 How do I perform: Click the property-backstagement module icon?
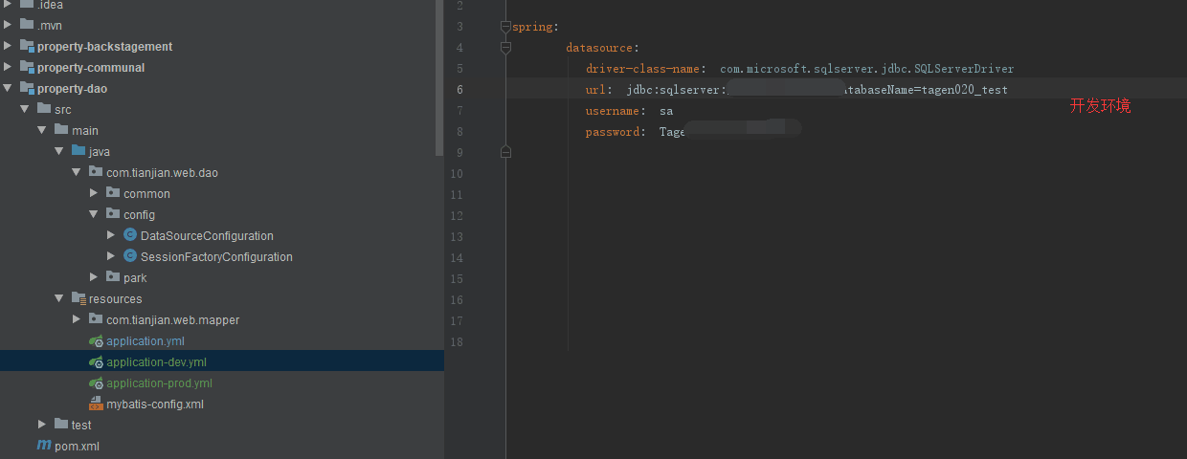26,46
